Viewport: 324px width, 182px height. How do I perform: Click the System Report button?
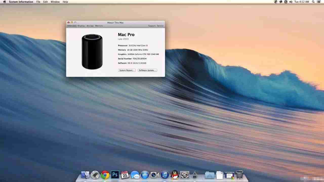click(127, 70)
